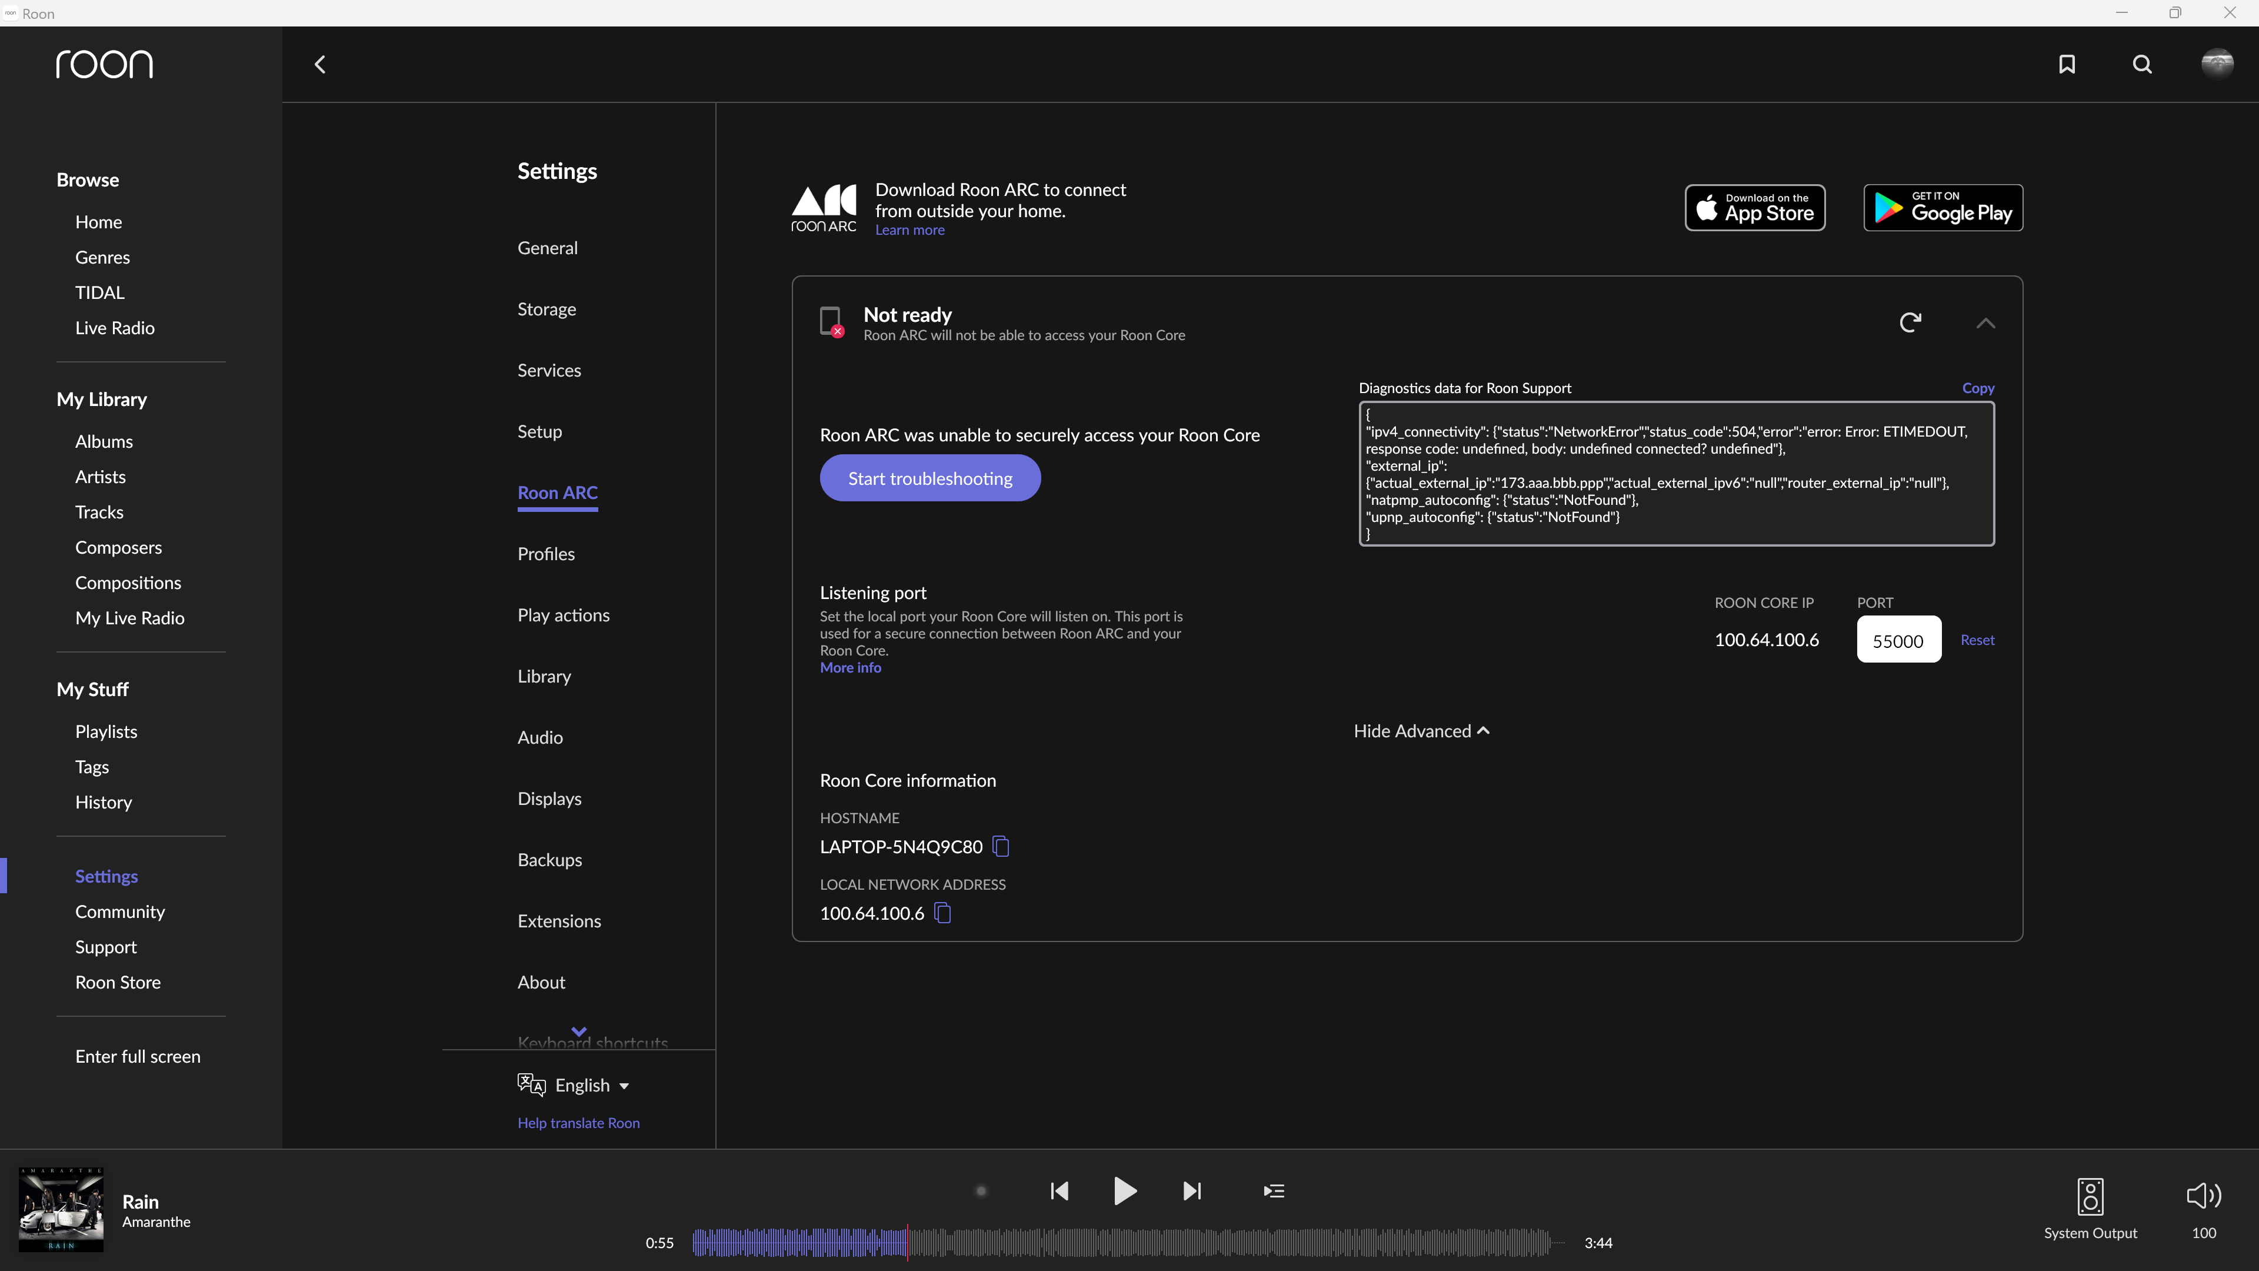Screen dimensions: 2259x1271
Task: Click the Not ready status checkbox
Action: click(831, 321)
